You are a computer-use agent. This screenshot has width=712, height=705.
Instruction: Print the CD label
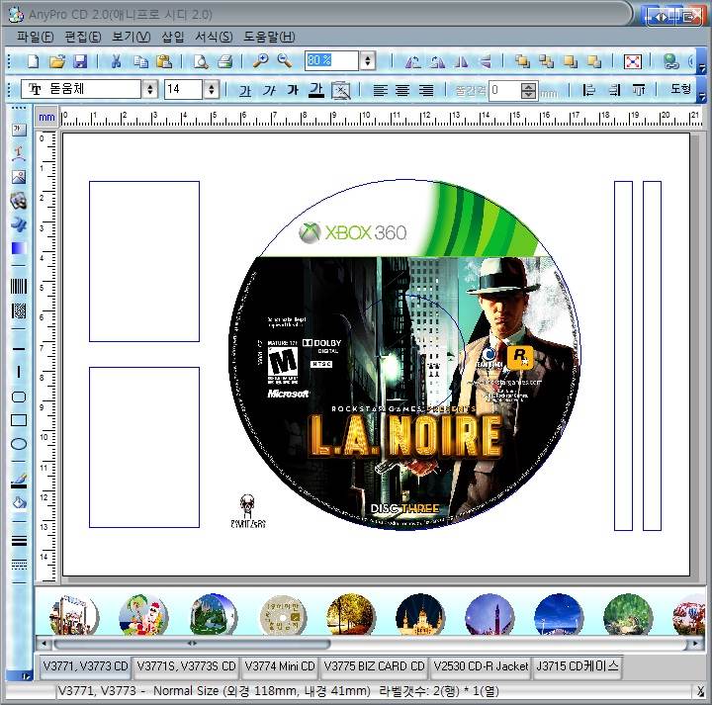(x=225, y=61)
